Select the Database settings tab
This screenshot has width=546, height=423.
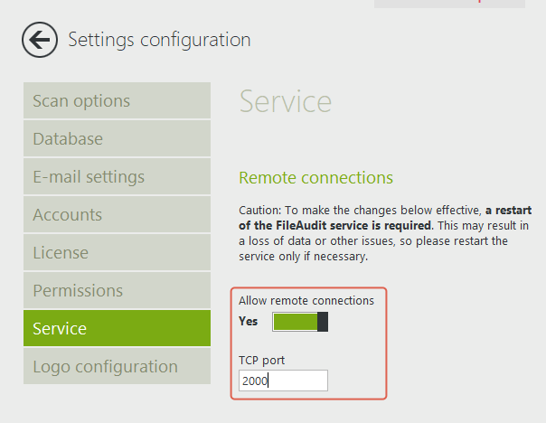pos(117,139)
